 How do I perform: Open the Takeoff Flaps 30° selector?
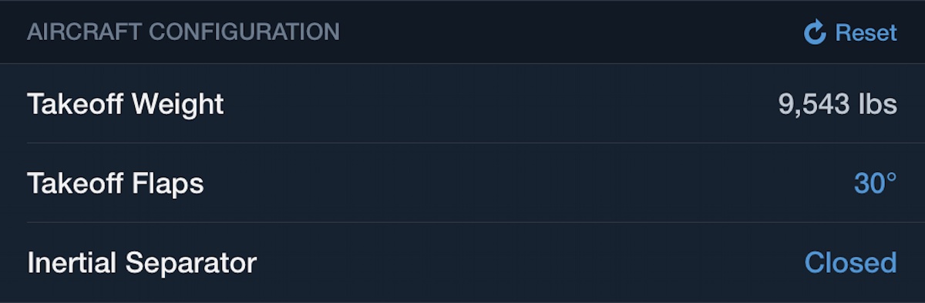(876, 183)
